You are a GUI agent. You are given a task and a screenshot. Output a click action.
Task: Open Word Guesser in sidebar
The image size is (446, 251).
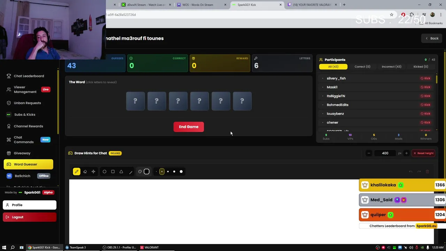(x=28, y=164)
